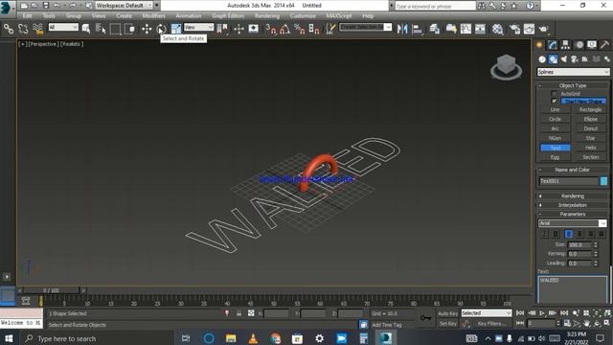The image size is (613, 345).
Task: Open the Reference Coordinate System View dropdown
Action: (x=198, y=27)
